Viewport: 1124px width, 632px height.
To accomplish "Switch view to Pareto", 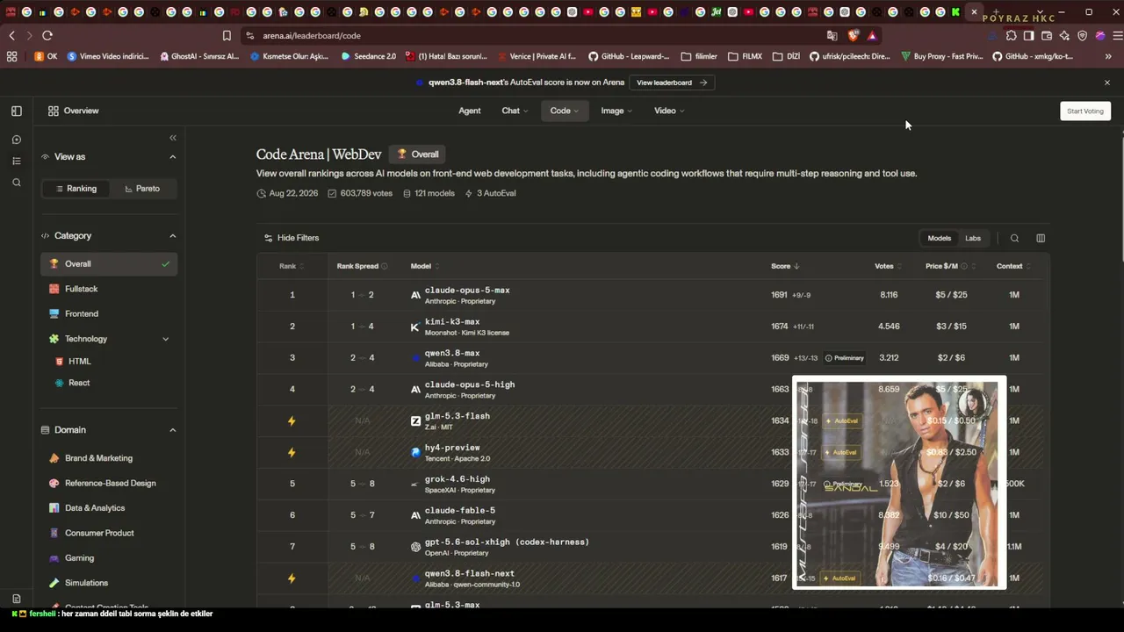I will pos(142,189).
